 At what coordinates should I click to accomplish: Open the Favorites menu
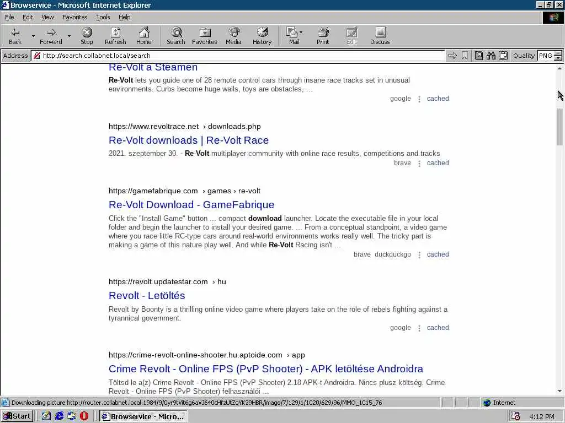tap(74, 17)
